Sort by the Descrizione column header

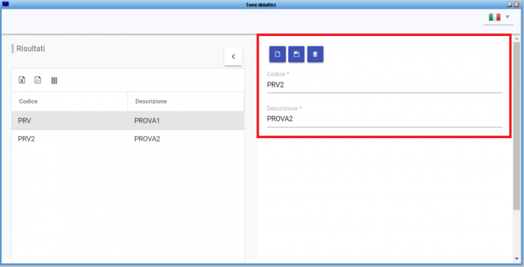185,101
